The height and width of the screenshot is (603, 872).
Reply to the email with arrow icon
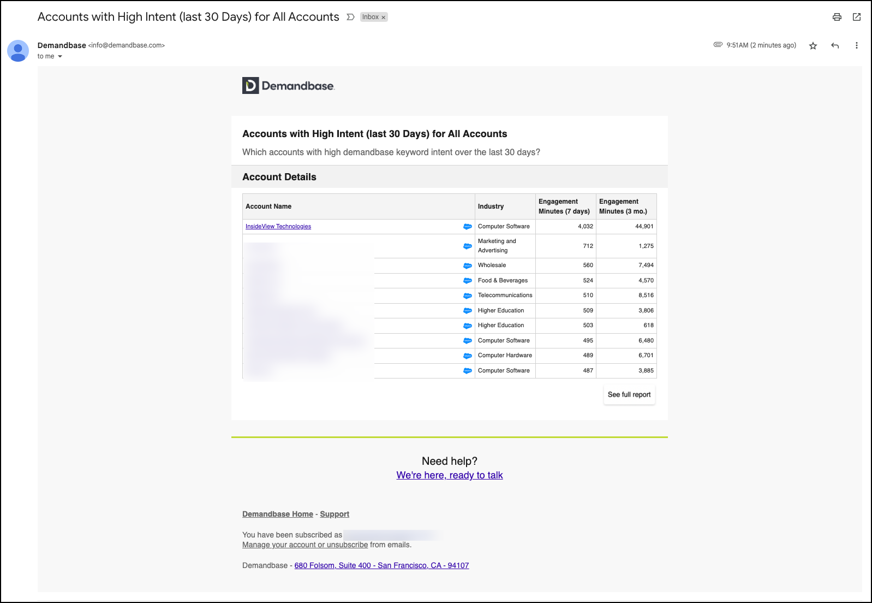[x=835, y=46]
